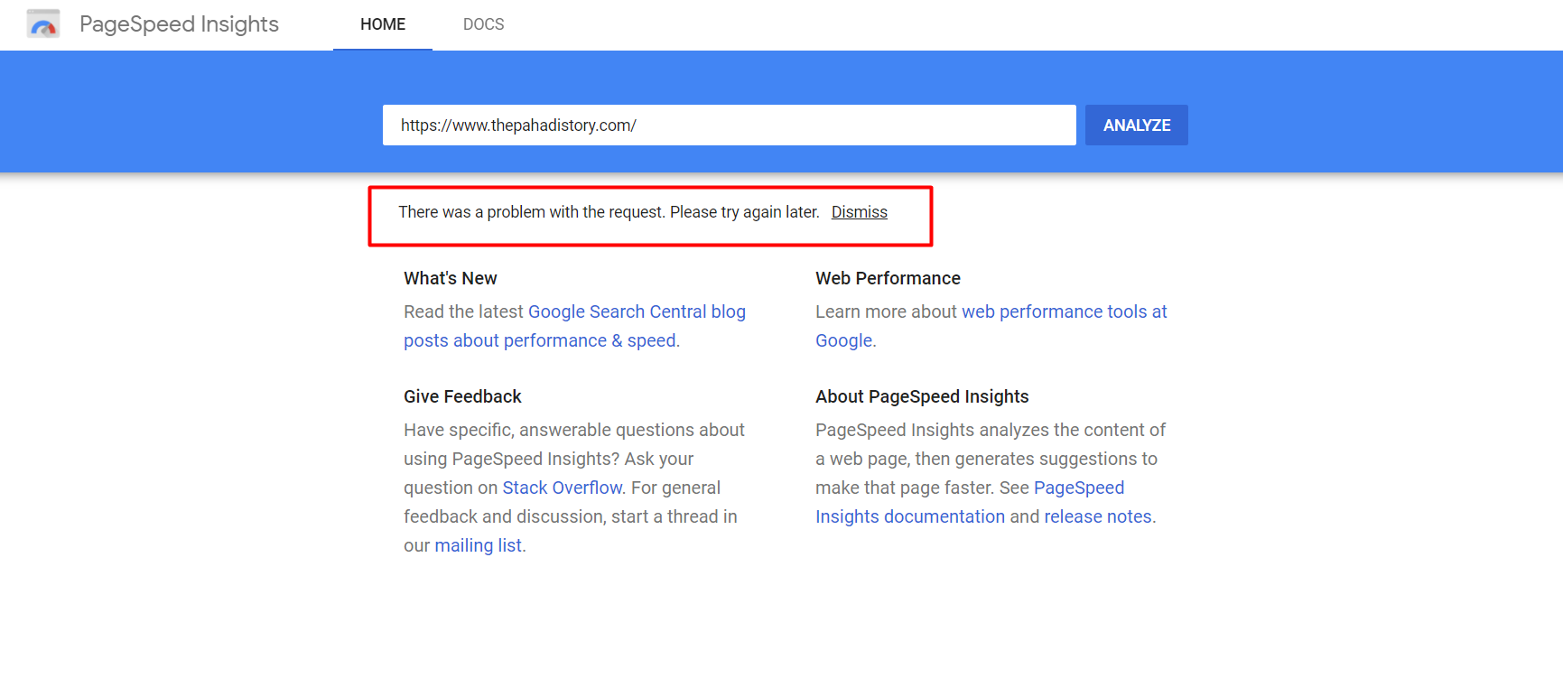Viewport: 1563px width, 697px height.
Task: Open the DOCS tab
Action: (483, 24)
